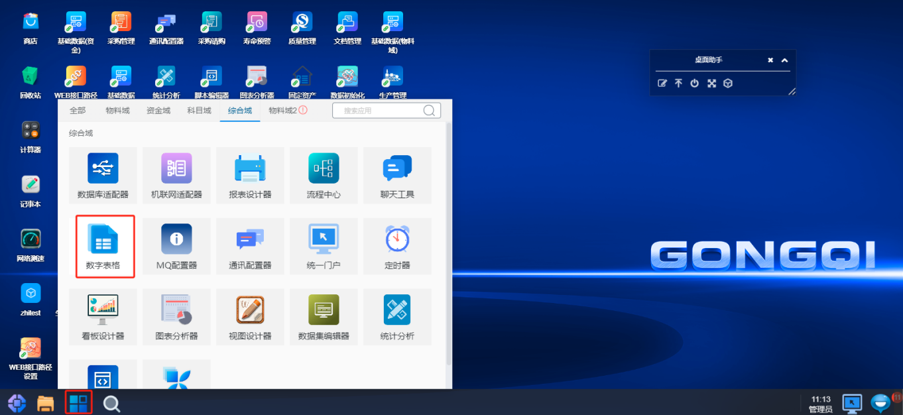This screenshot has width=903, height=415.
Task: Select the 采购管理 desktop shortcut
Action: click(121, 28)
